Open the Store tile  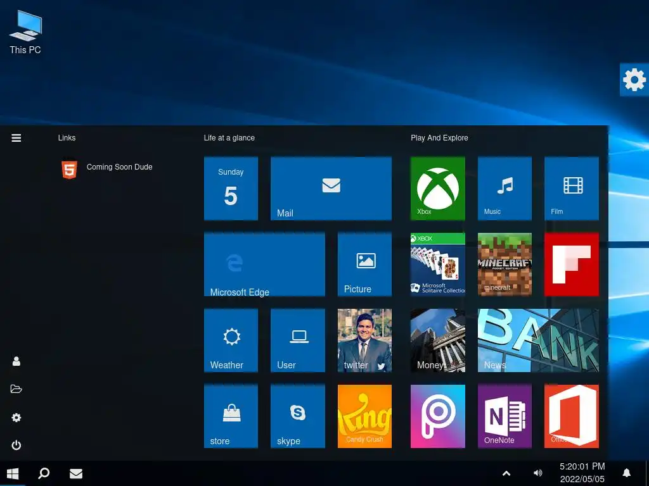pyautogui.click(x=231, y=416)
